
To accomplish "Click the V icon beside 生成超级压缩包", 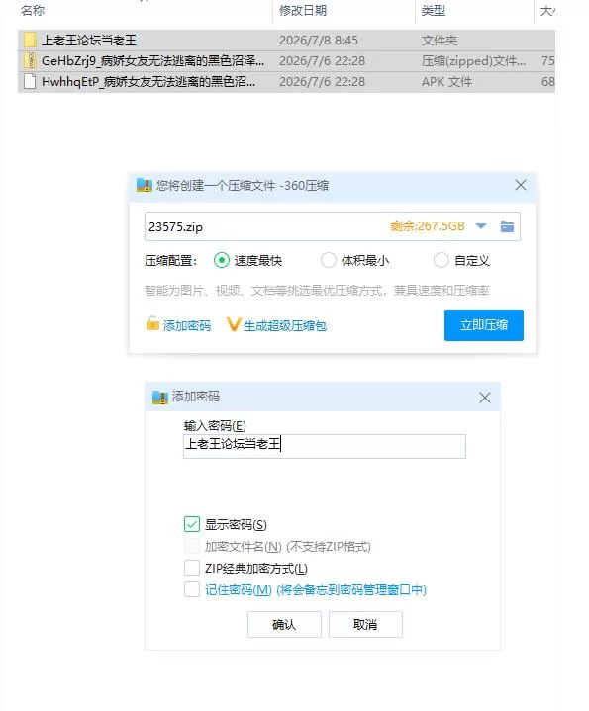I will pos(233,324).
